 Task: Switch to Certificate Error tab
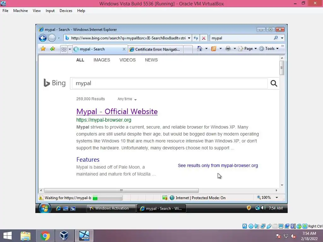(156, 49)
